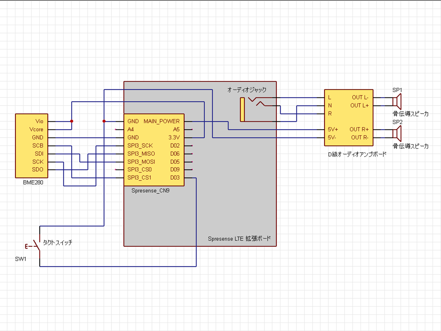Select the BME280 sensor component body
Screen dimensions: 441x331
[x=32, y=145]
